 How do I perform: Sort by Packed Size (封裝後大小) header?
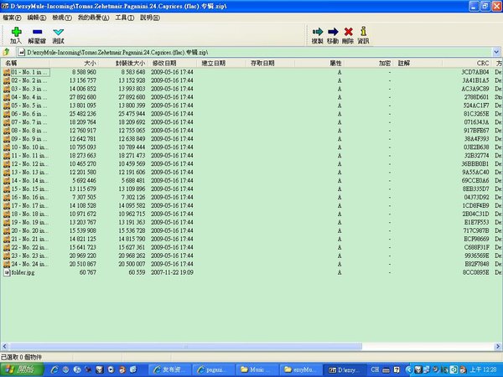pyautogui.click(x=122, y=63)
